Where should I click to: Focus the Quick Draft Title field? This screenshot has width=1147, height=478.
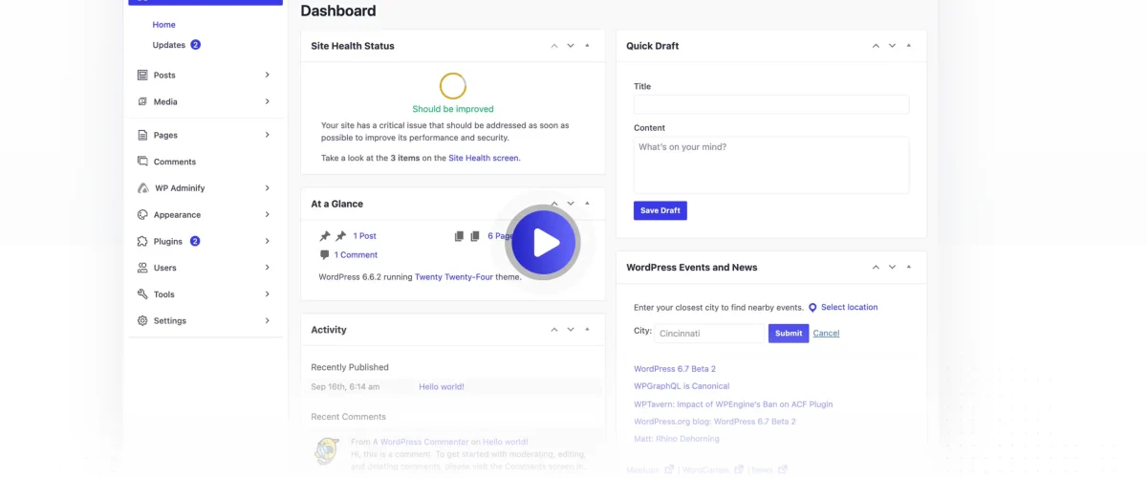click(x=771, y=105)
